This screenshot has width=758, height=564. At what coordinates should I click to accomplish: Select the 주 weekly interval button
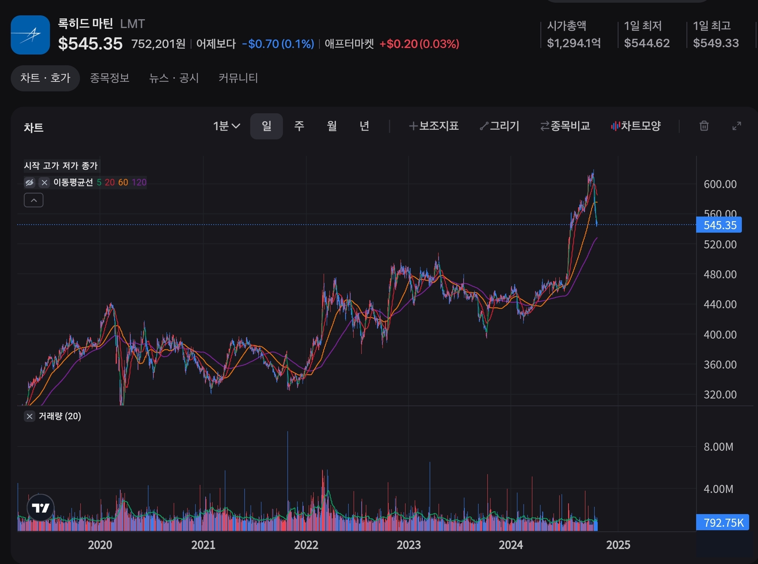[299, 126]
